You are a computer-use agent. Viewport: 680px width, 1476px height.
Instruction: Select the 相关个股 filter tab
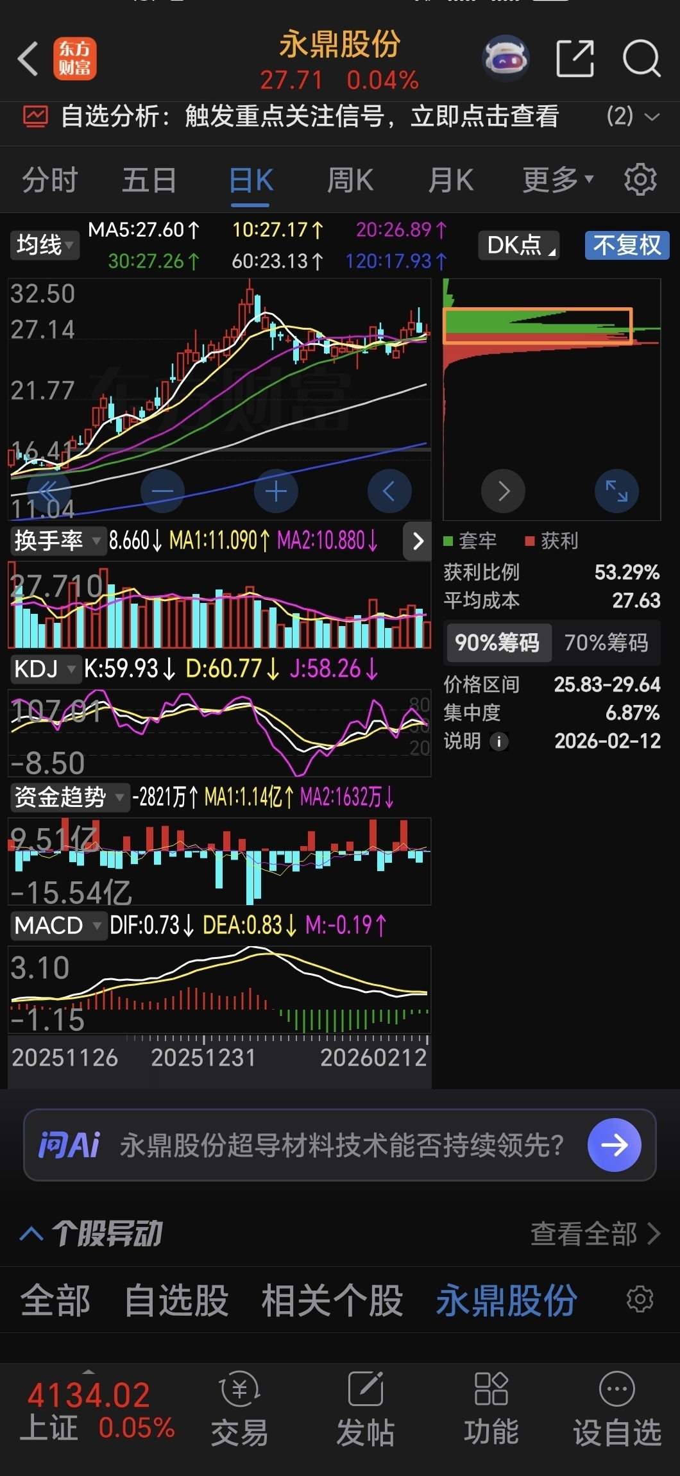pyautogui.click(x=332, y=1301)
